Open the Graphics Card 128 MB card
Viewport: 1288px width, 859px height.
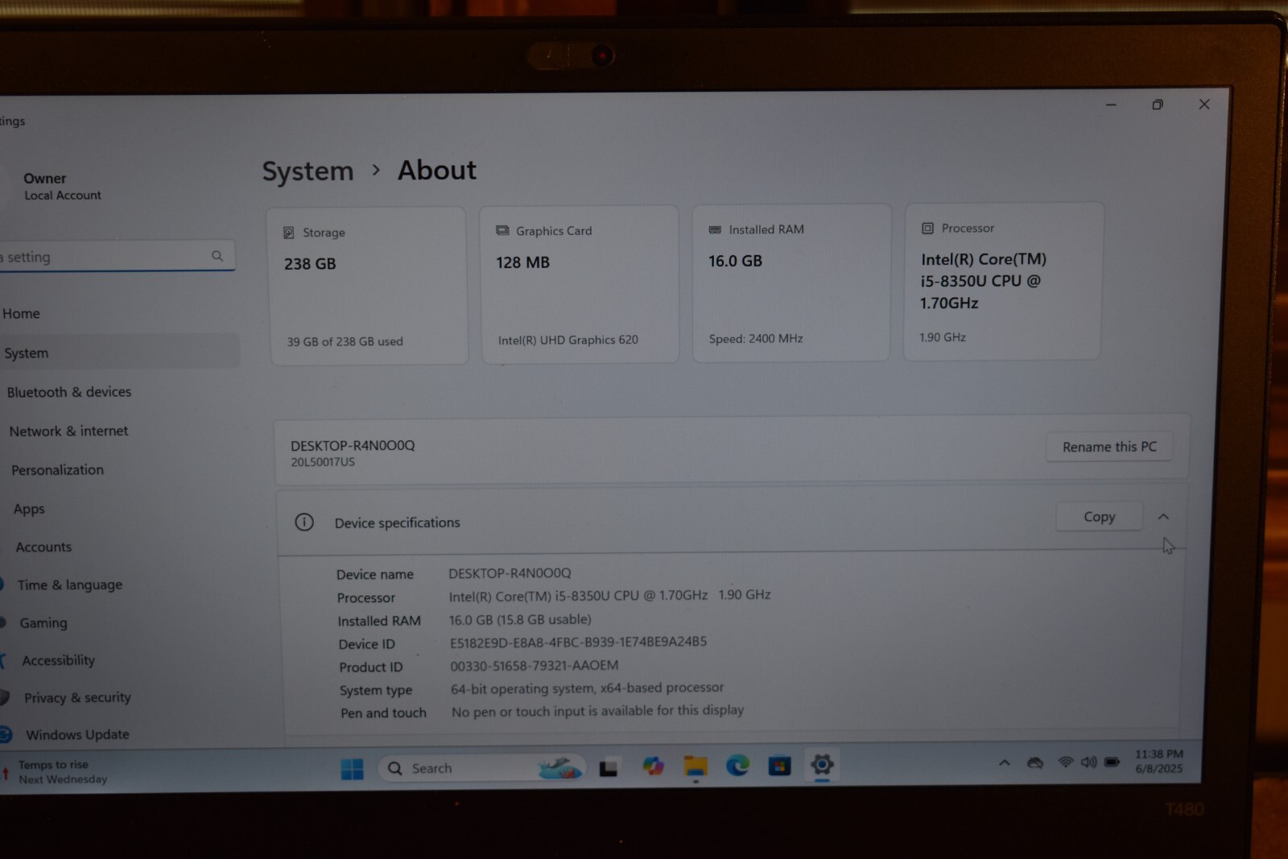(580, 284)
